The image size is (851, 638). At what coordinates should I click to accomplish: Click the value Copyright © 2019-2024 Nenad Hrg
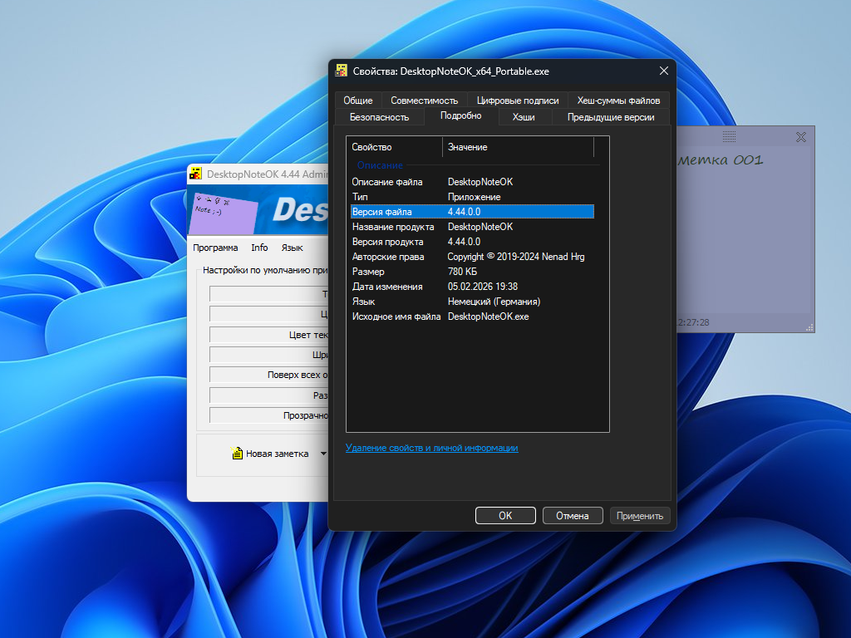click(515, 257)
